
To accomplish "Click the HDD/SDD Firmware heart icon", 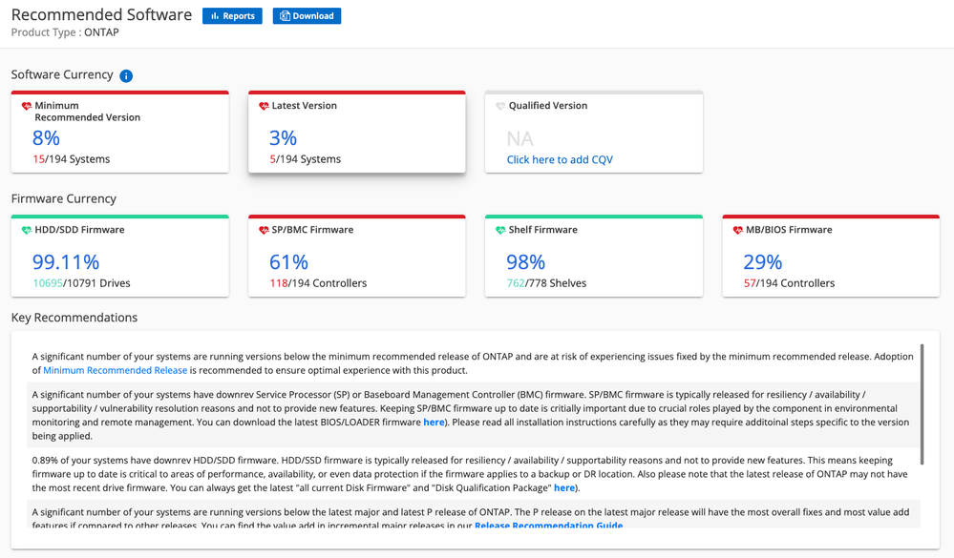I will click(27, 231).
